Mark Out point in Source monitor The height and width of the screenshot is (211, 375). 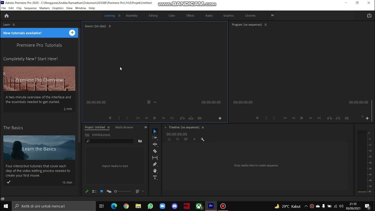[127, 118]
